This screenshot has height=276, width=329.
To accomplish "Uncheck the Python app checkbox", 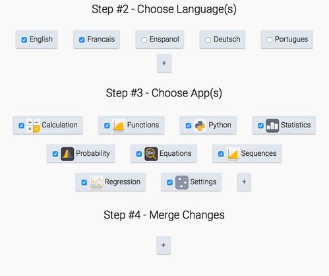I will pos(189,125).
